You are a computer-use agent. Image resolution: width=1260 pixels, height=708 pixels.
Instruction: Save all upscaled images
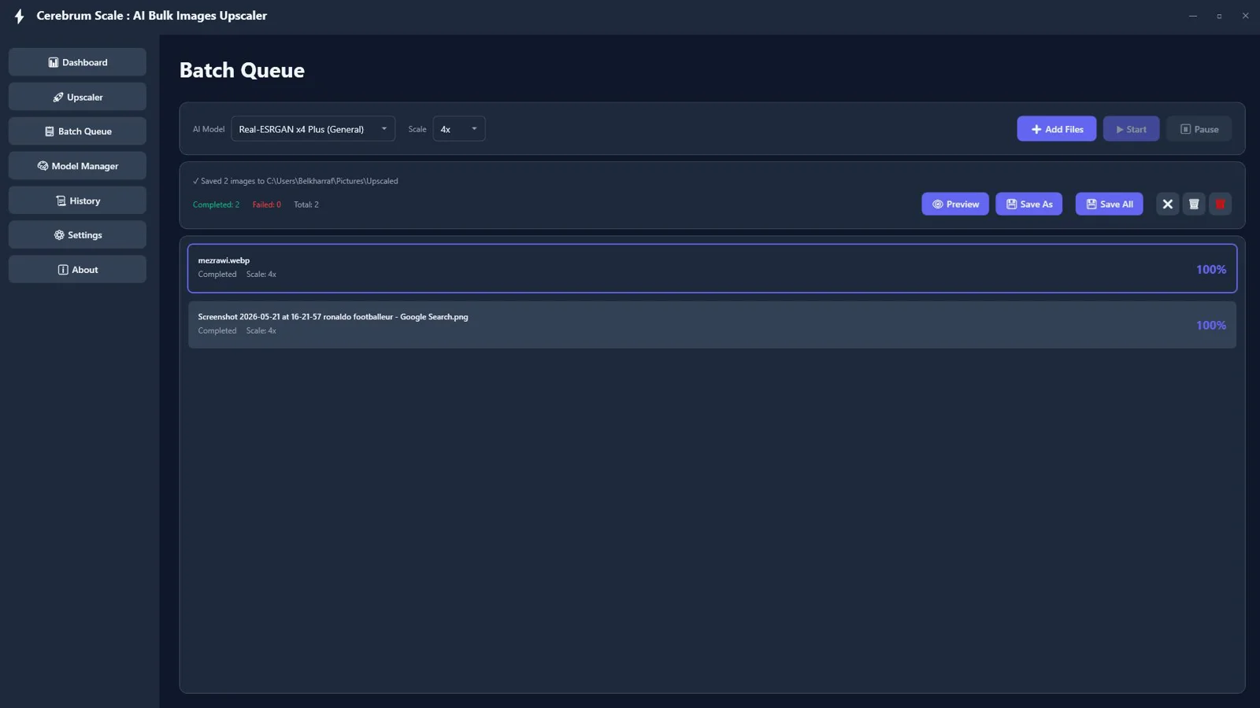coord(1109,204)
